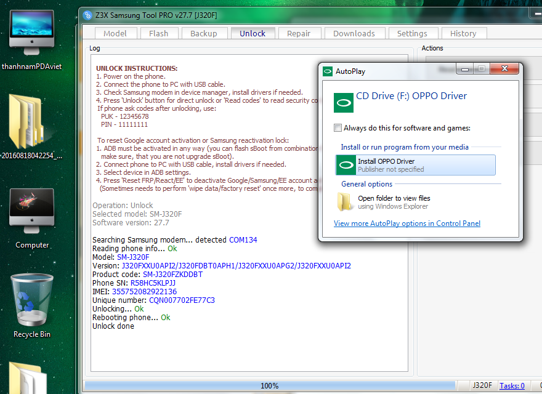The image size is (542, 394).
Task: Click the Software version: 27.7 line
Action: 131,223
